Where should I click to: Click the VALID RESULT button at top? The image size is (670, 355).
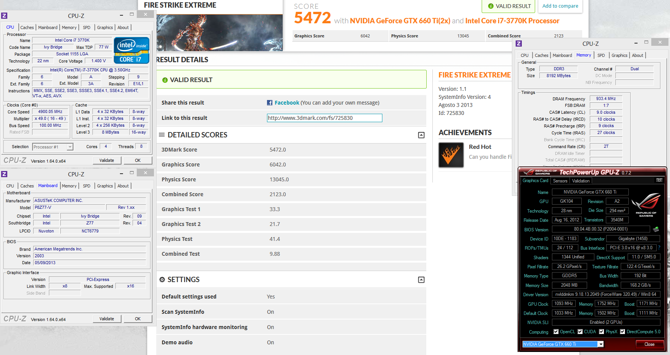[509, 6]
